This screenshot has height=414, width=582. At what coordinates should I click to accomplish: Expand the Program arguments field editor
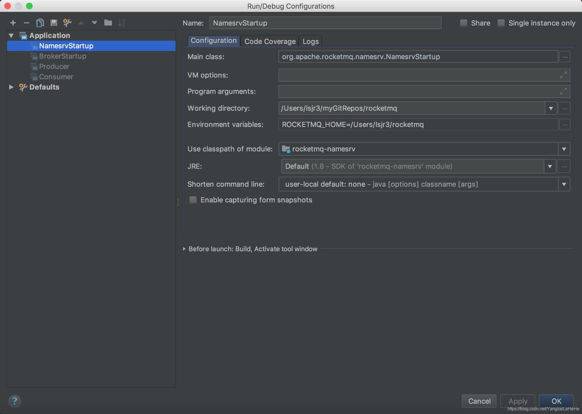[x=564, y=91]
